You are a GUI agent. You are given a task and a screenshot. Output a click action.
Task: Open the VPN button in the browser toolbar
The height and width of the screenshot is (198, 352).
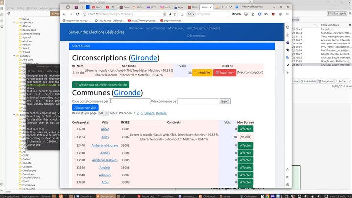[237, 14]
